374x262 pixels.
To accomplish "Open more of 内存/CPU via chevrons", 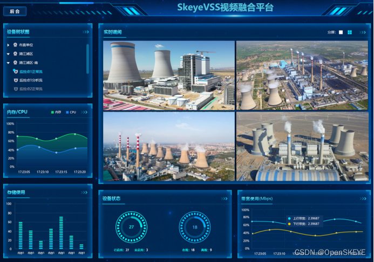I will [84, 112].
